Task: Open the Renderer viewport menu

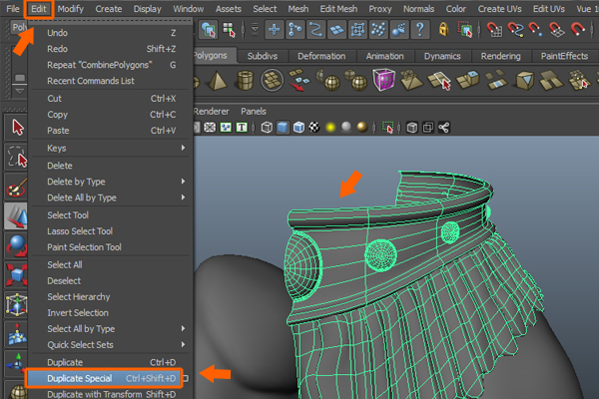Action: [x=211, y=112]
